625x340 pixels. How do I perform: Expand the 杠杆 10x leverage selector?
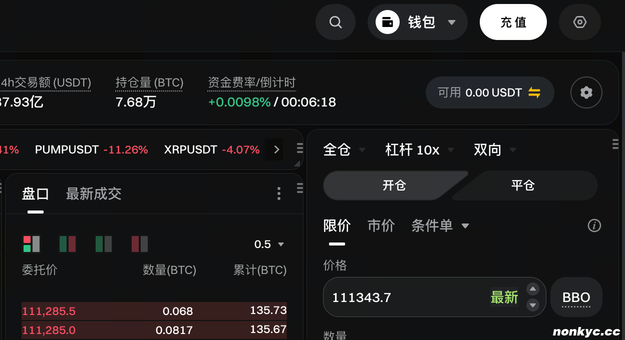[x=419, y=149]
